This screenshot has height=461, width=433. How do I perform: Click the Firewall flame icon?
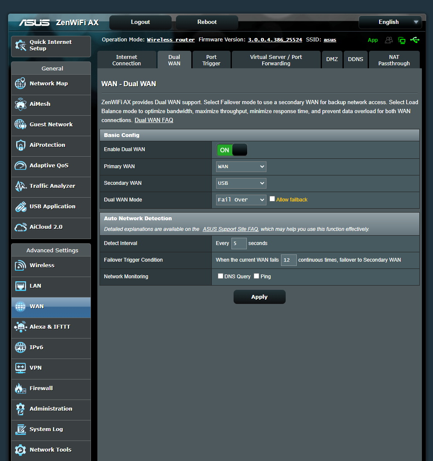pos(20,388)
